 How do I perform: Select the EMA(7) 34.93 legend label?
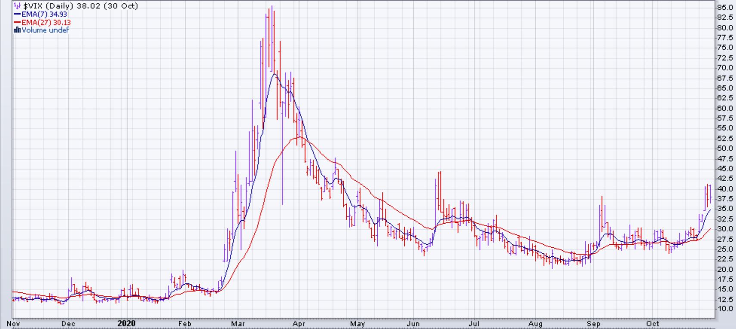[x=44, y=14]
